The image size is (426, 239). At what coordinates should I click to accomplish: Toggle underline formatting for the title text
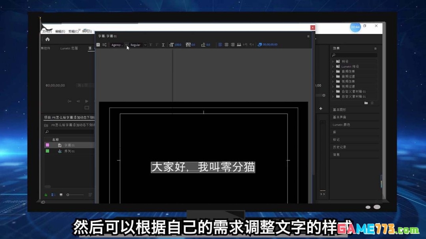163,44
